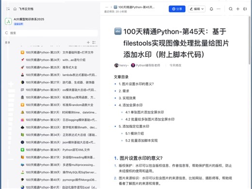Expand the breadcrumb ellipsis in the header
This screenshot has width=252, height=189.
[x=107, y=7]
